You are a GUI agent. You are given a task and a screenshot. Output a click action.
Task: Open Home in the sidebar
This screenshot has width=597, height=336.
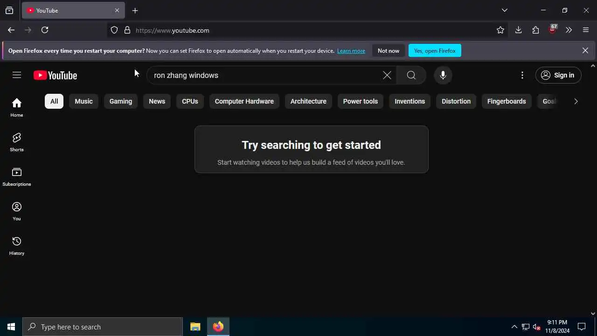click(x=17, y=108)
